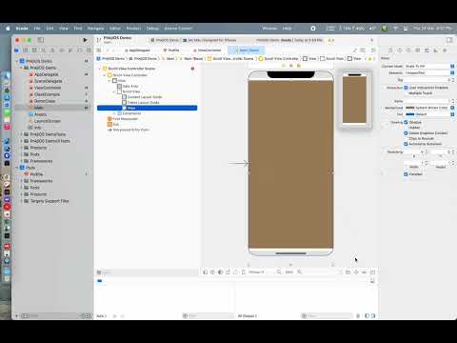Select Safe Area in document outline
The image size is (457, 343).
(129, 86)
